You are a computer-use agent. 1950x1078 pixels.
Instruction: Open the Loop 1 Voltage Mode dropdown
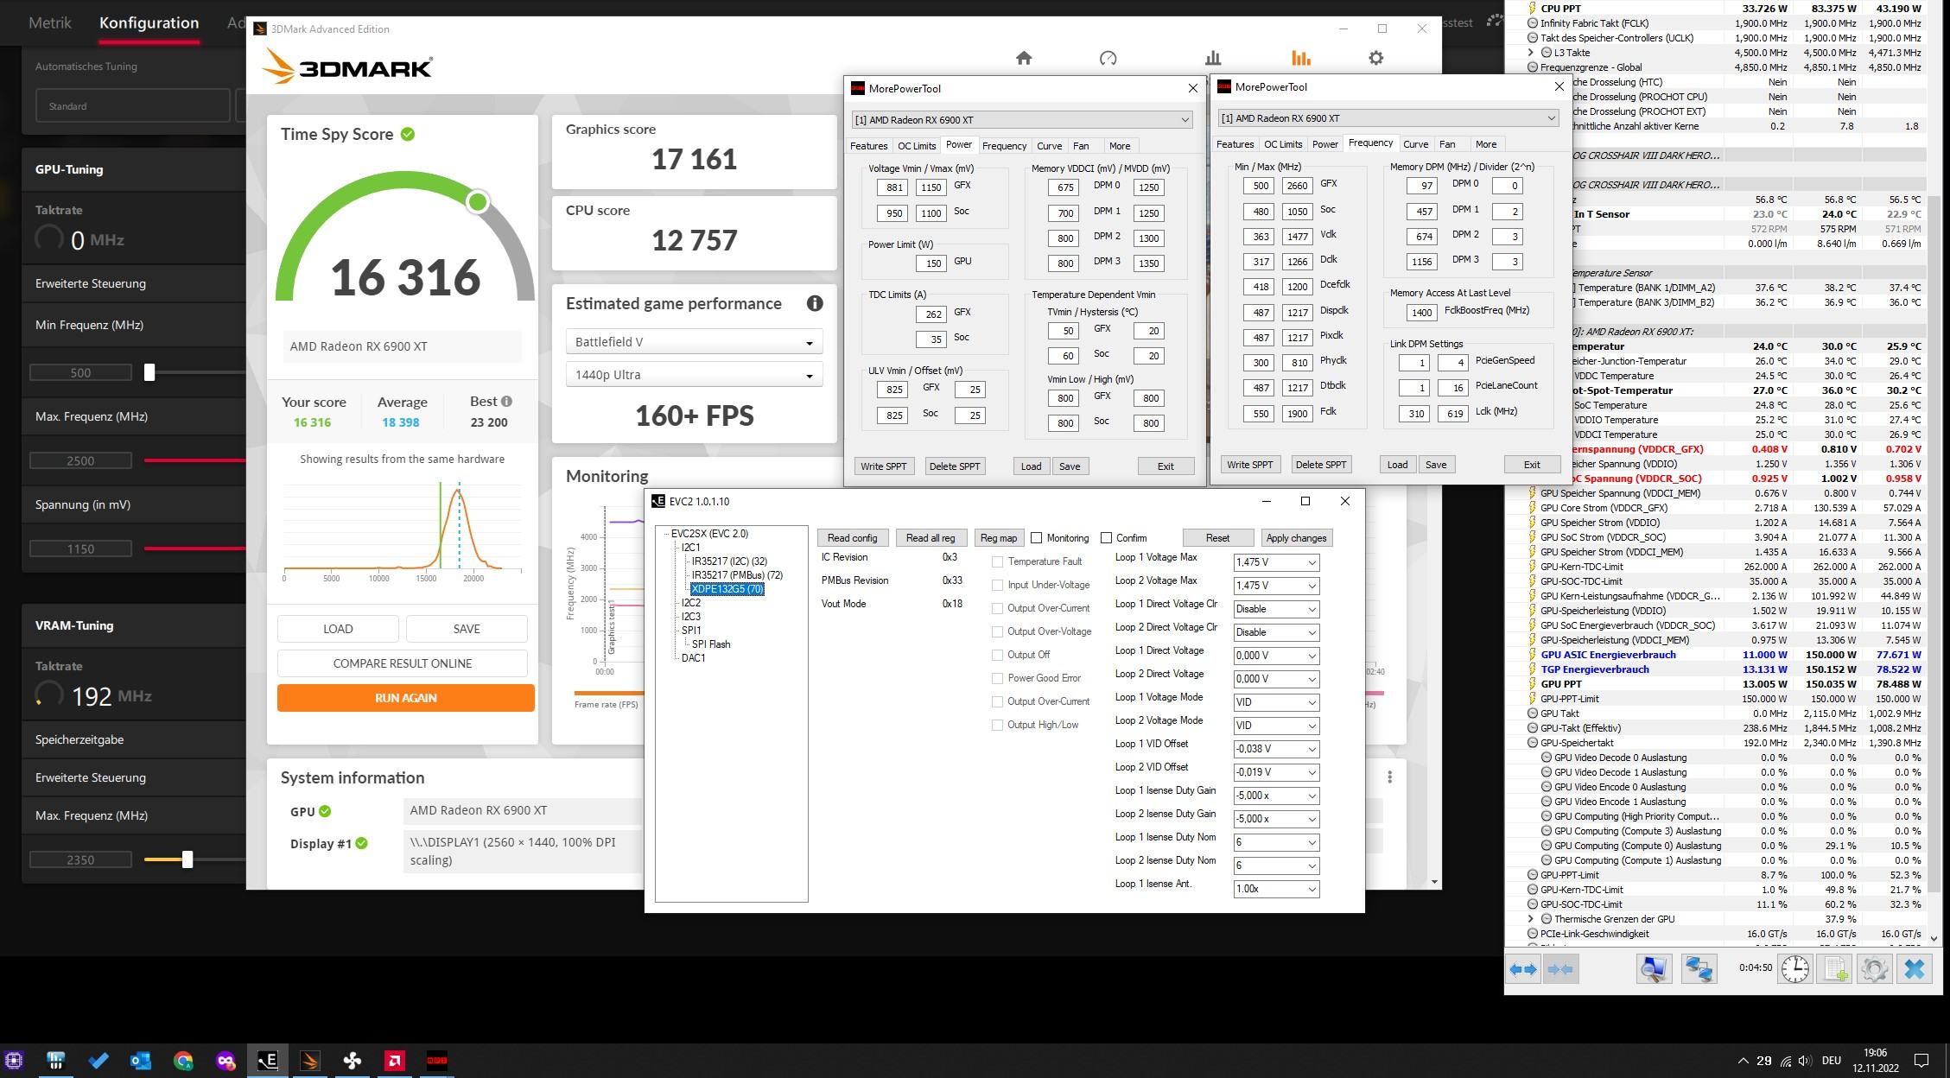(x=1276, y=702)
